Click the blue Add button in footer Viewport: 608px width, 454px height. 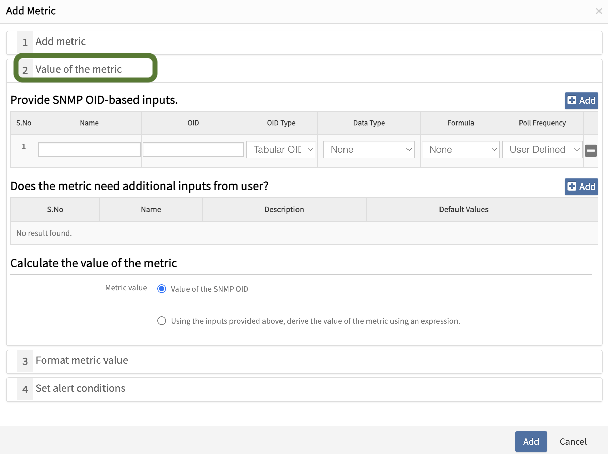pos(531,441)
